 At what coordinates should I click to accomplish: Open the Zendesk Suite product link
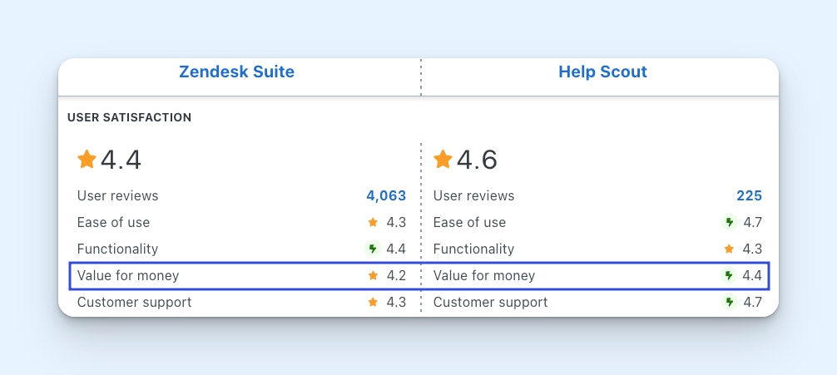236,72
